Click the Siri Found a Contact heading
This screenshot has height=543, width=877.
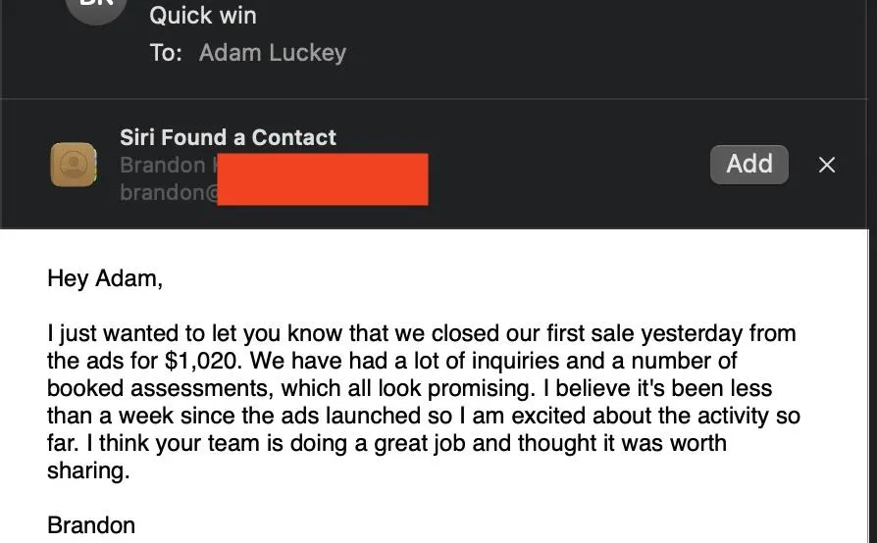coord(228,137)
